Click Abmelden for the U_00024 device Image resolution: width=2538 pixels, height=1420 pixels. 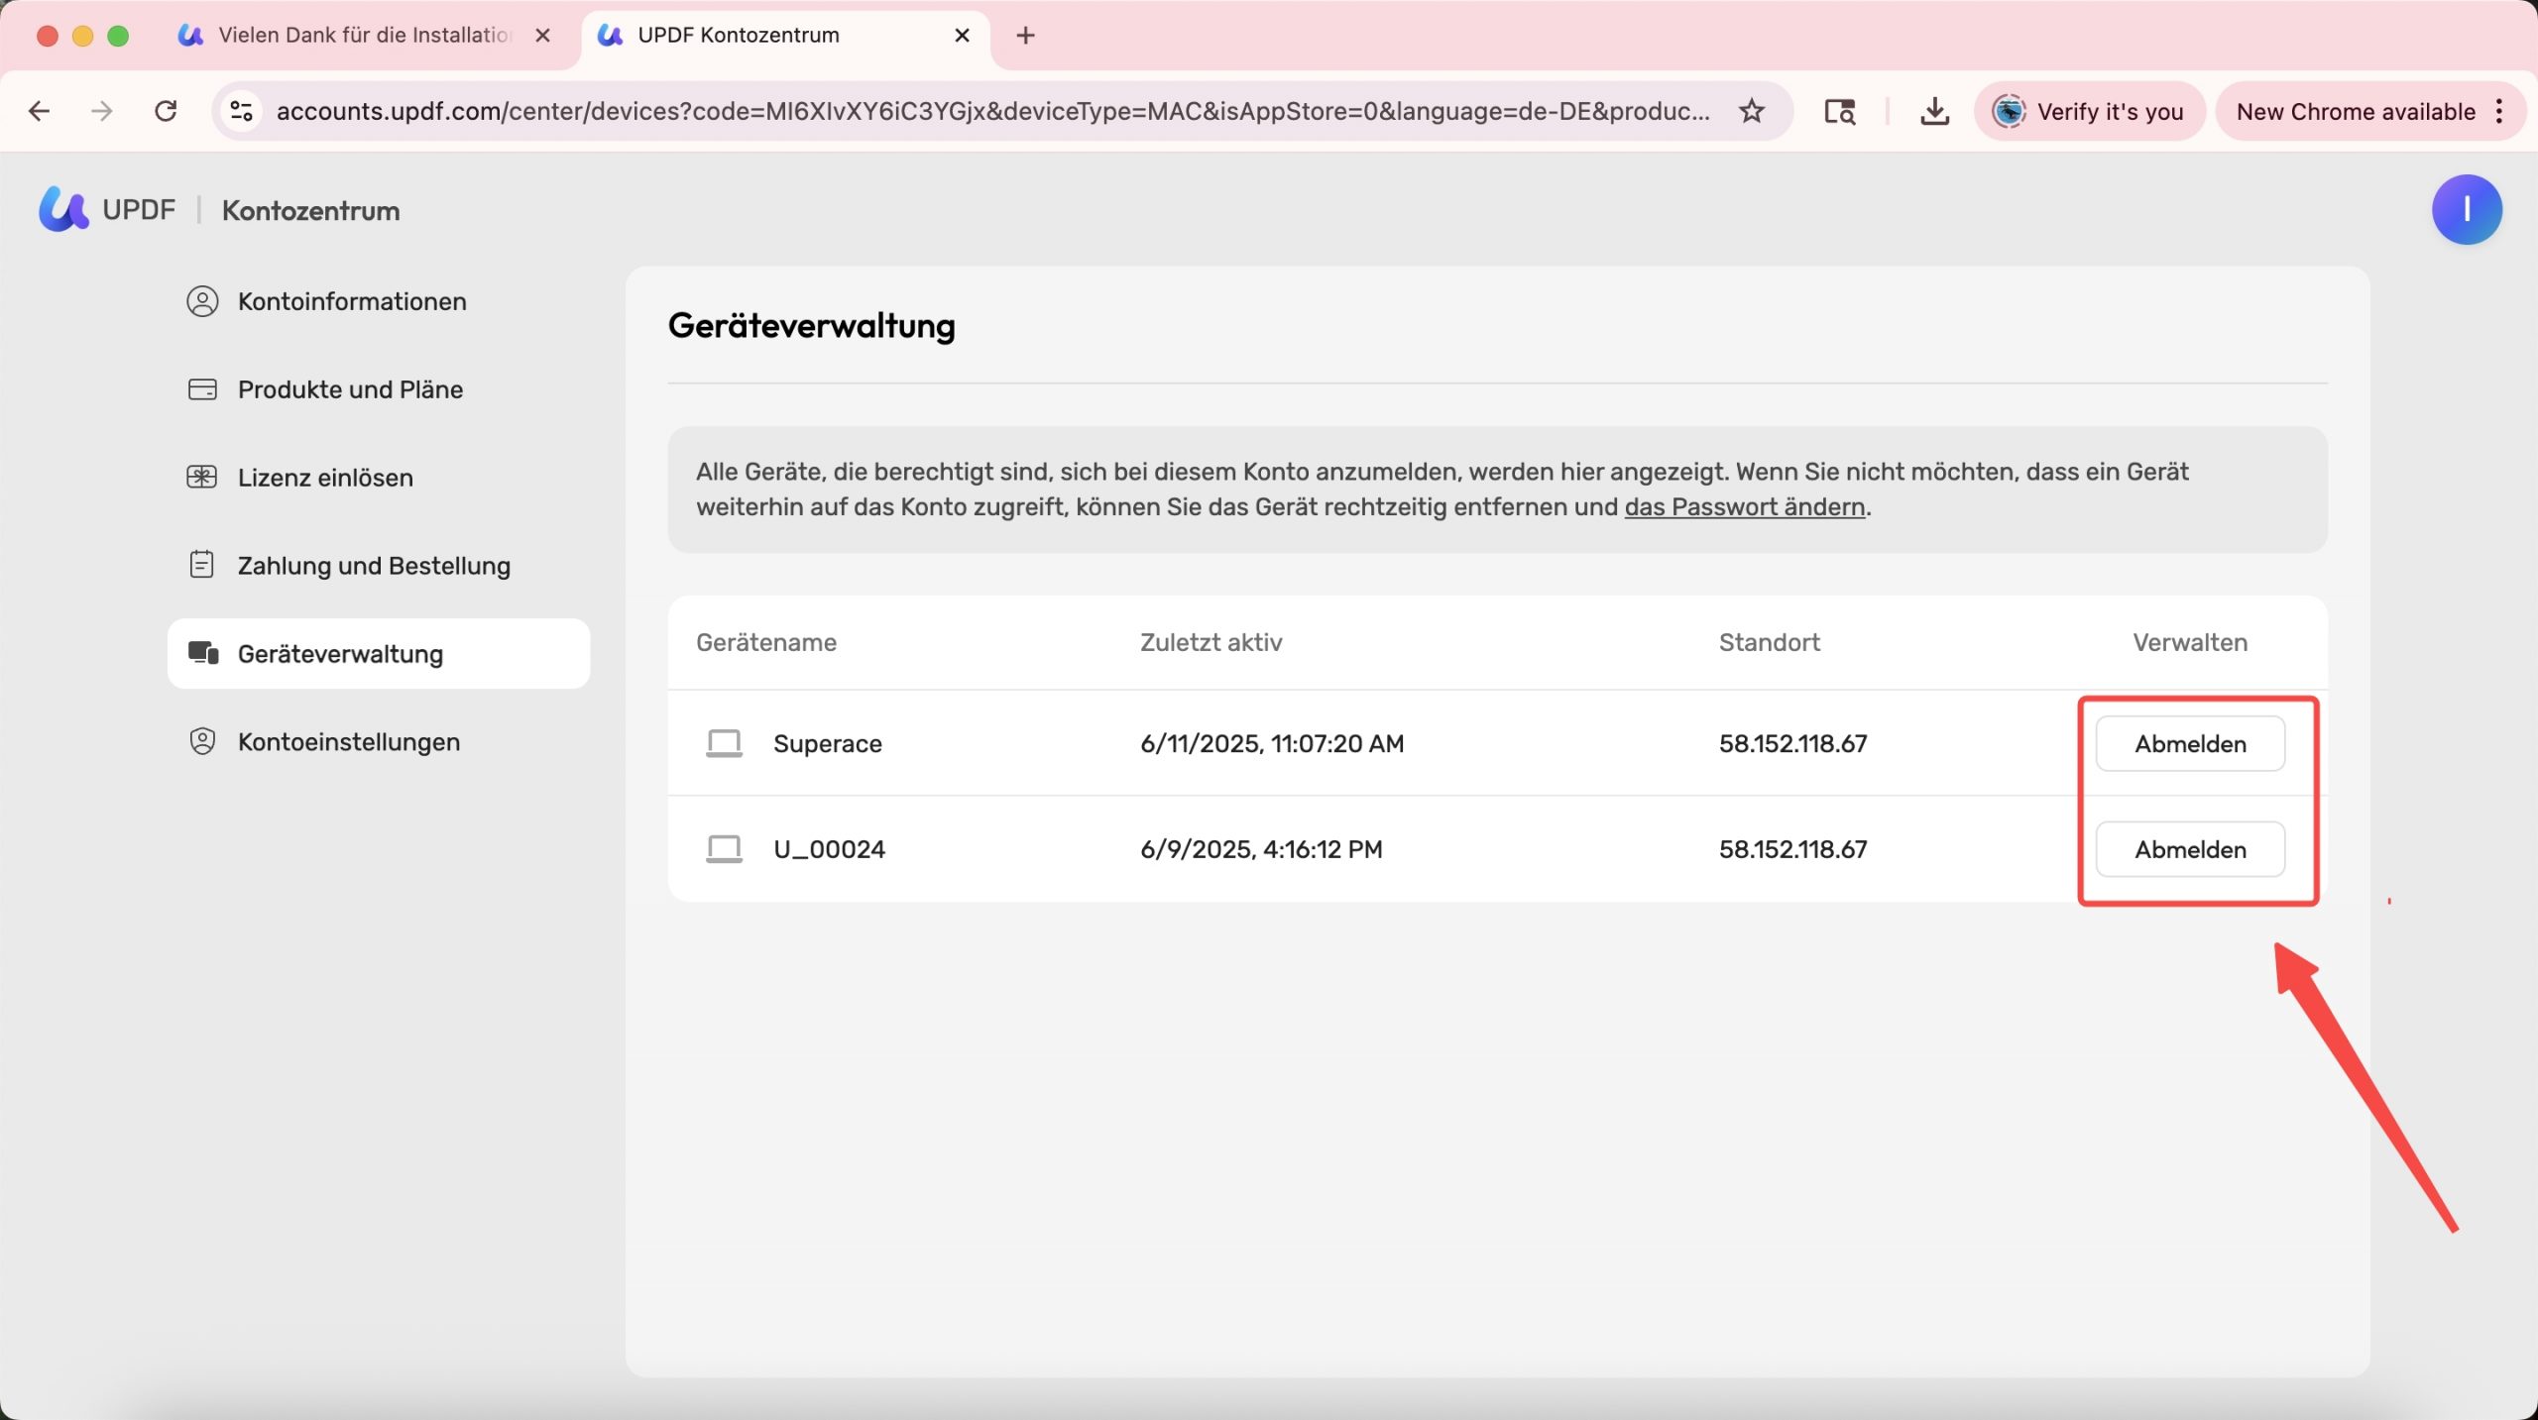tap(2190, 849)
